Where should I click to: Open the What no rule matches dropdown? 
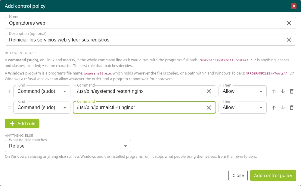(x=68, y=146)
